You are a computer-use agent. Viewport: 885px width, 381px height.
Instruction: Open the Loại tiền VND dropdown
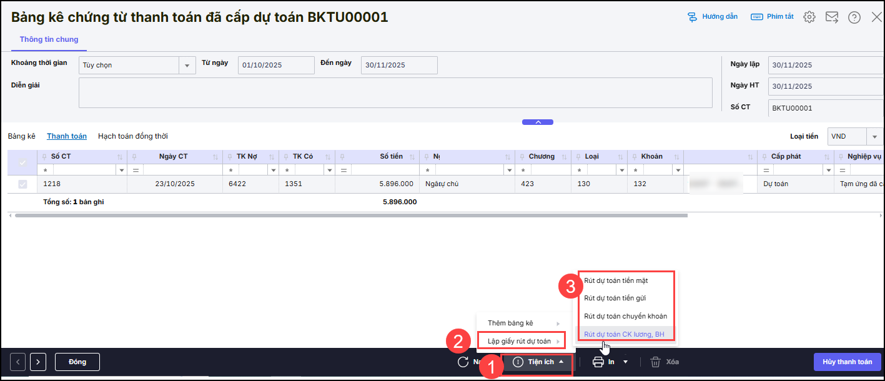pos(874,136)
